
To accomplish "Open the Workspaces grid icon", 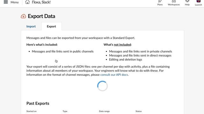I will [x=174, y=1].
